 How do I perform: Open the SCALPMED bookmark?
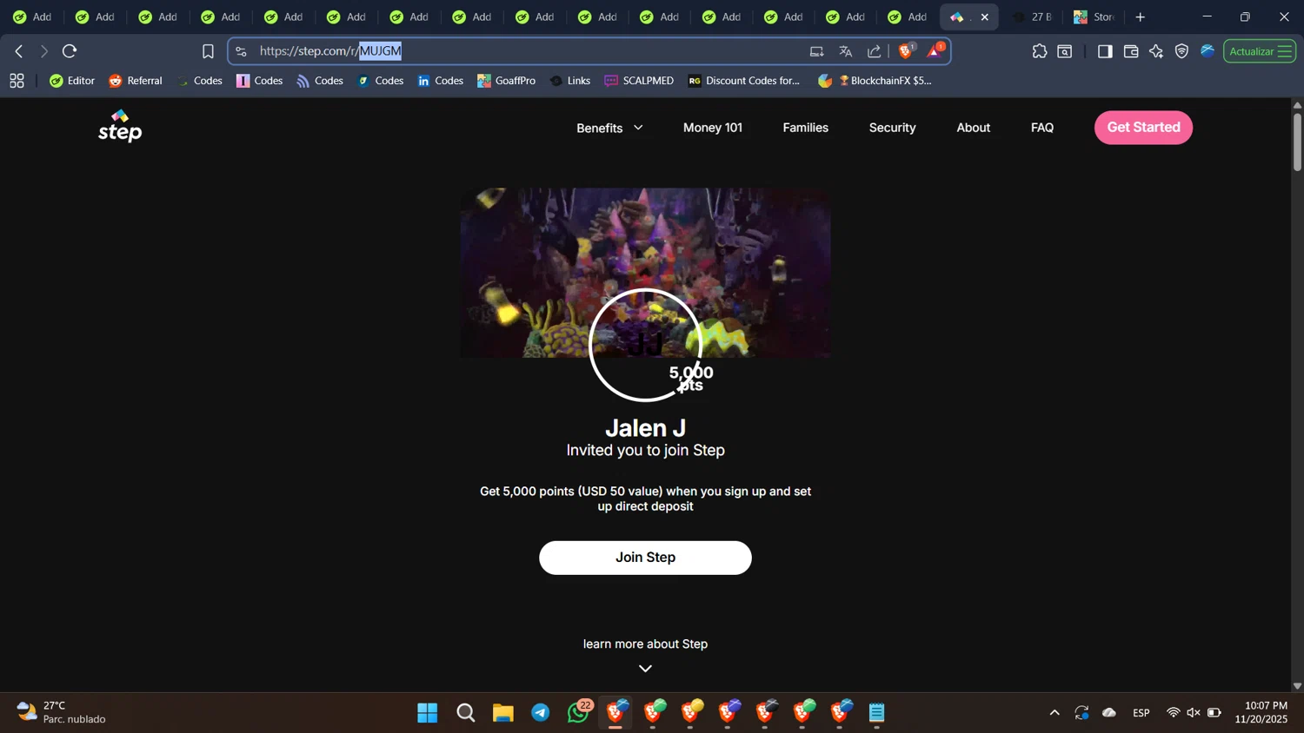coord(639,81)
